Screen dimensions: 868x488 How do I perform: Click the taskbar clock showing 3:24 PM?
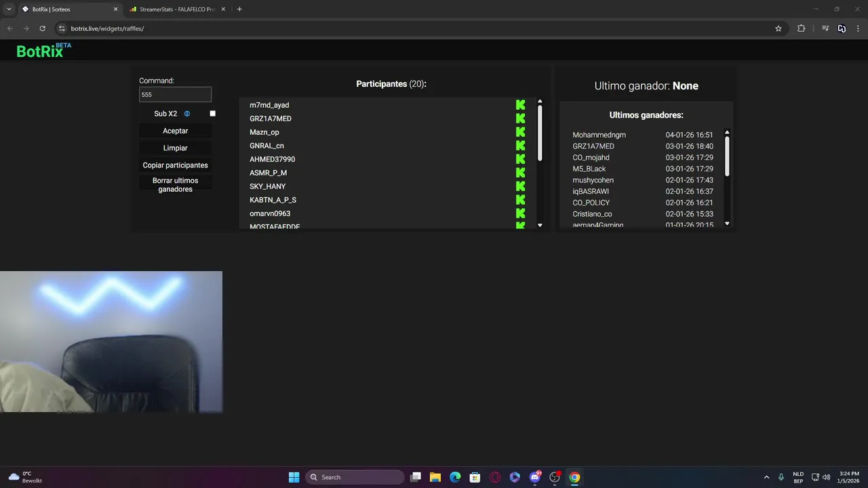pos(849,477)
